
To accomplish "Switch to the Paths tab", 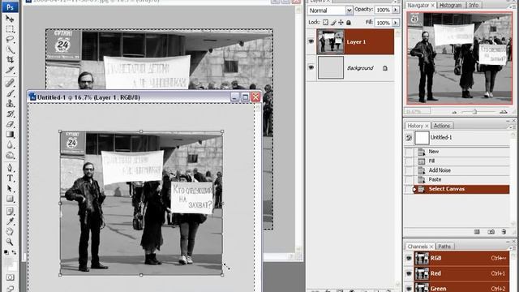I will pyautogui.click(x=444, y=247).
